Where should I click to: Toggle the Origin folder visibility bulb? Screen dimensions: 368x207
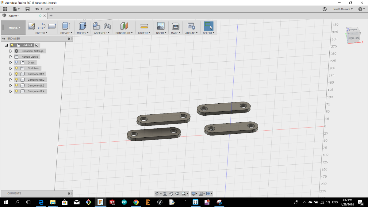tap(17, 63)
